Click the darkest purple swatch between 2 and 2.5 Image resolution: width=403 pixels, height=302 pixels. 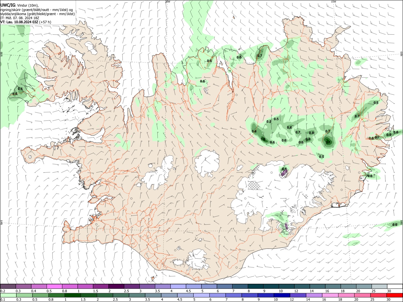pos(116,286)
